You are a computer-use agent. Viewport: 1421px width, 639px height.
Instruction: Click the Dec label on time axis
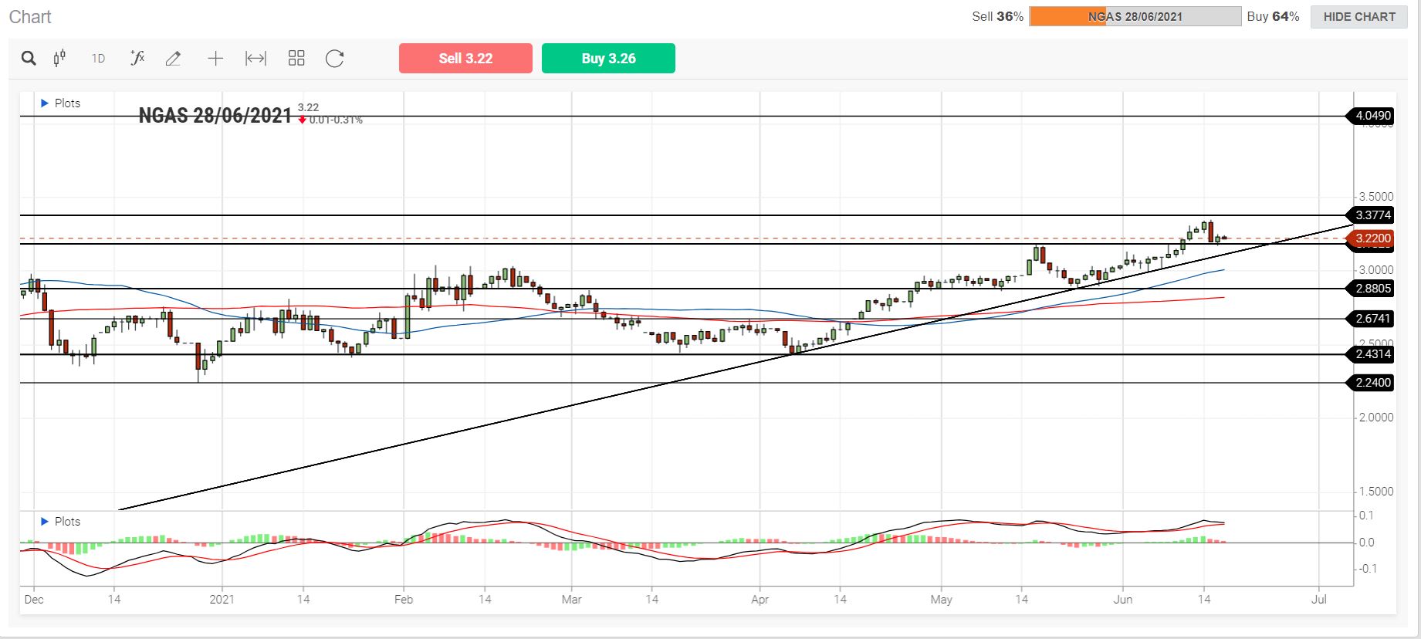(x=34, y=599)
